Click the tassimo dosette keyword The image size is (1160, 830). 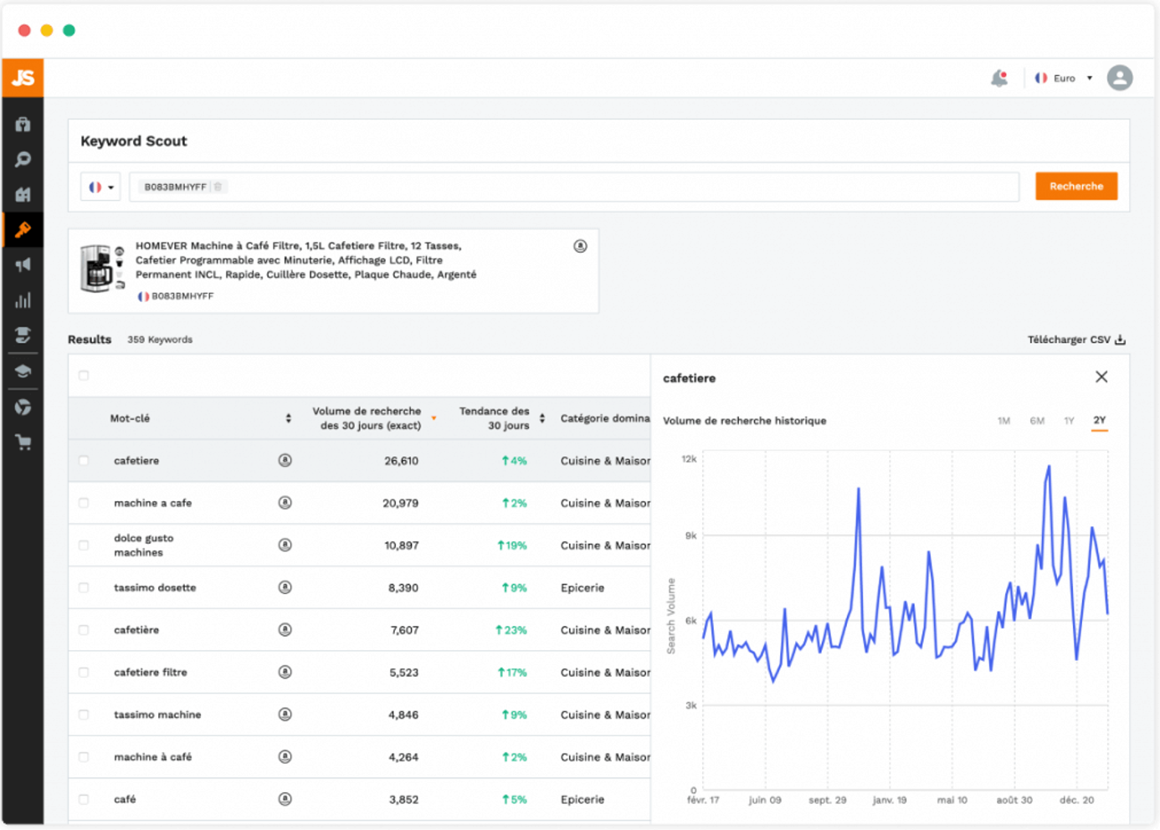[155, 588]
